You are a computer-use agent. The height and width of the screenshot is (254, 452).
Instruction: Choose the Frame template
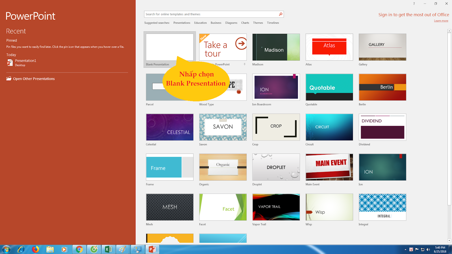tap(169, 167)
